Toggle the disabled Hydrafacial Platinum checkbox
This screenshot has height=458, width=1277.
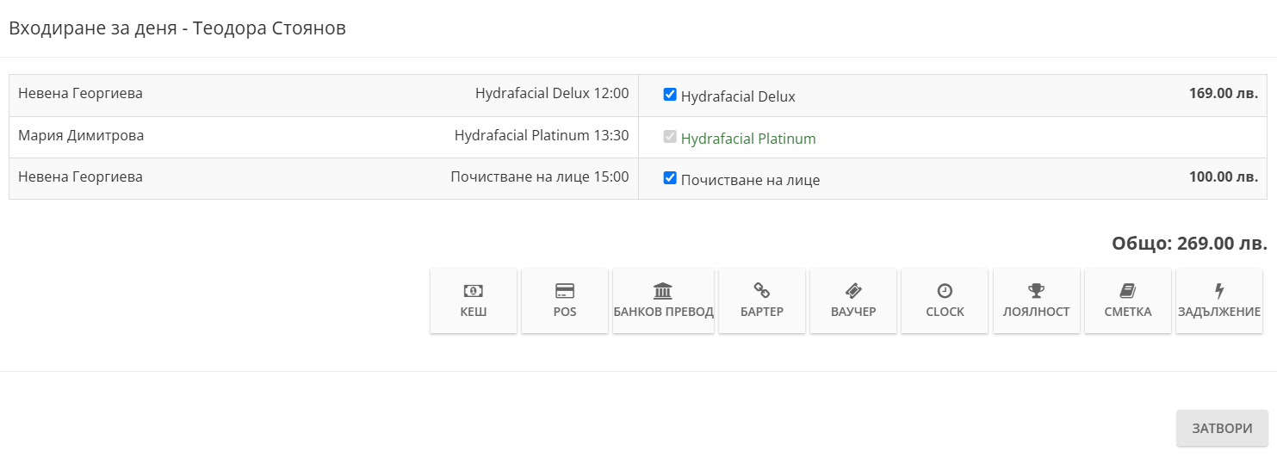pos(670,136)
